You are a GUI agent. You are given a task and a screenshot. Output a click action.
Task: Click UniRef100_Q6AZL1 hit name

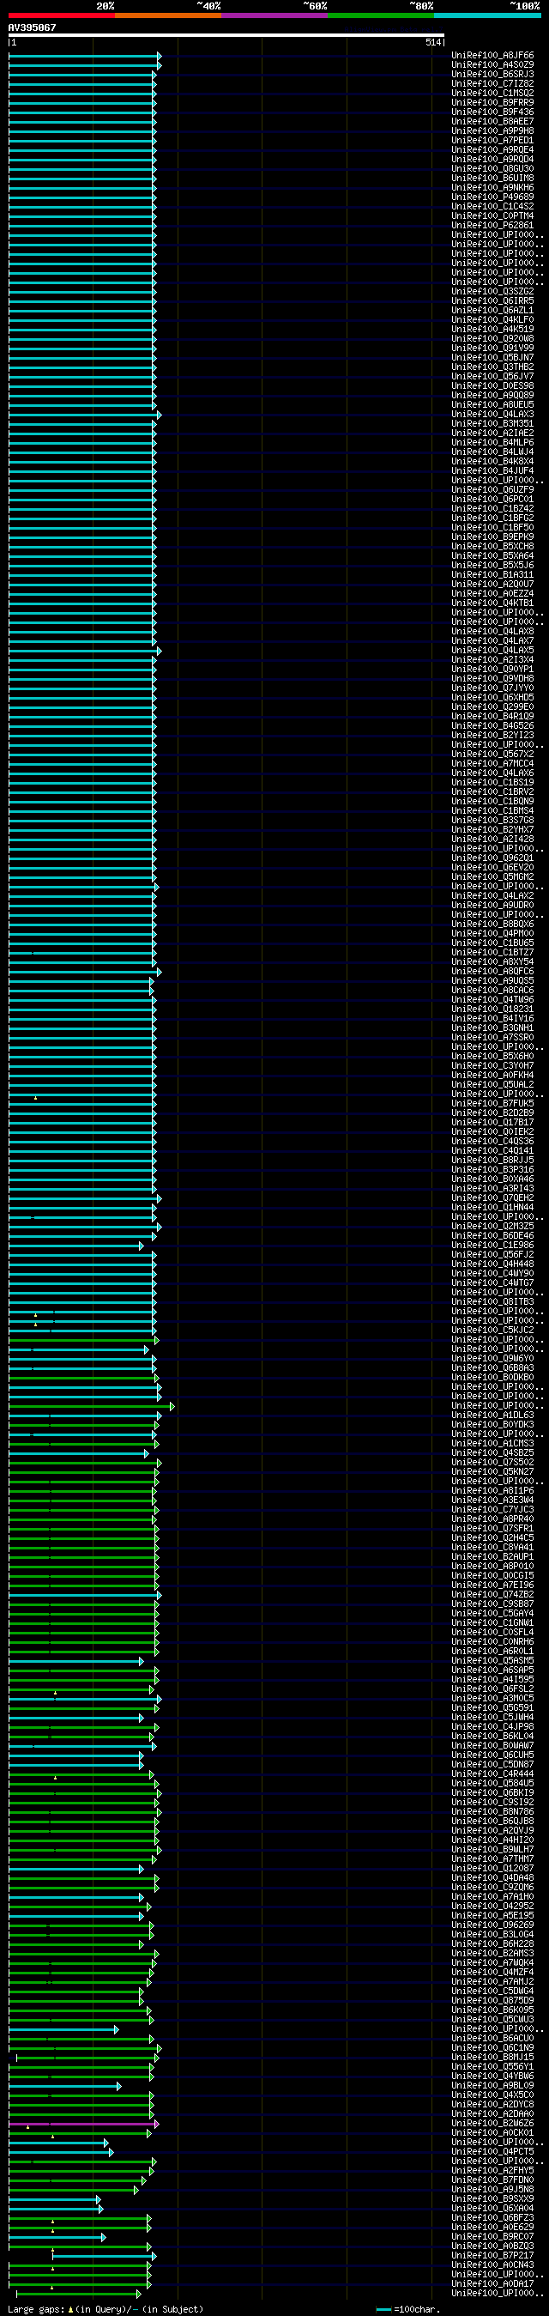pos(492,310)
